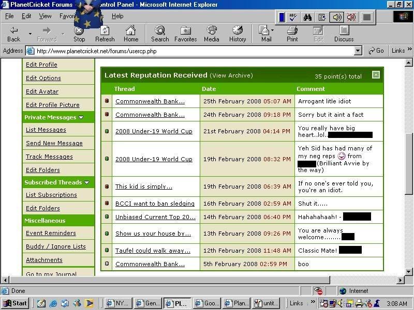Collapse the Private Messages section
Image resolution: width=414 pixels, height=310 pixels.
tap(81, 117)
